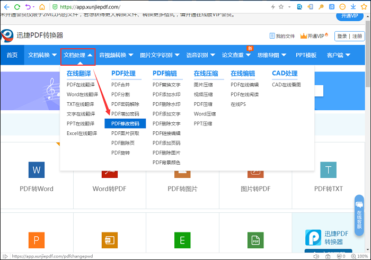Open the 图片转PDF tile label
This screenshot has width=371, height=260.
pyautogui.click(x=255, y=189)
